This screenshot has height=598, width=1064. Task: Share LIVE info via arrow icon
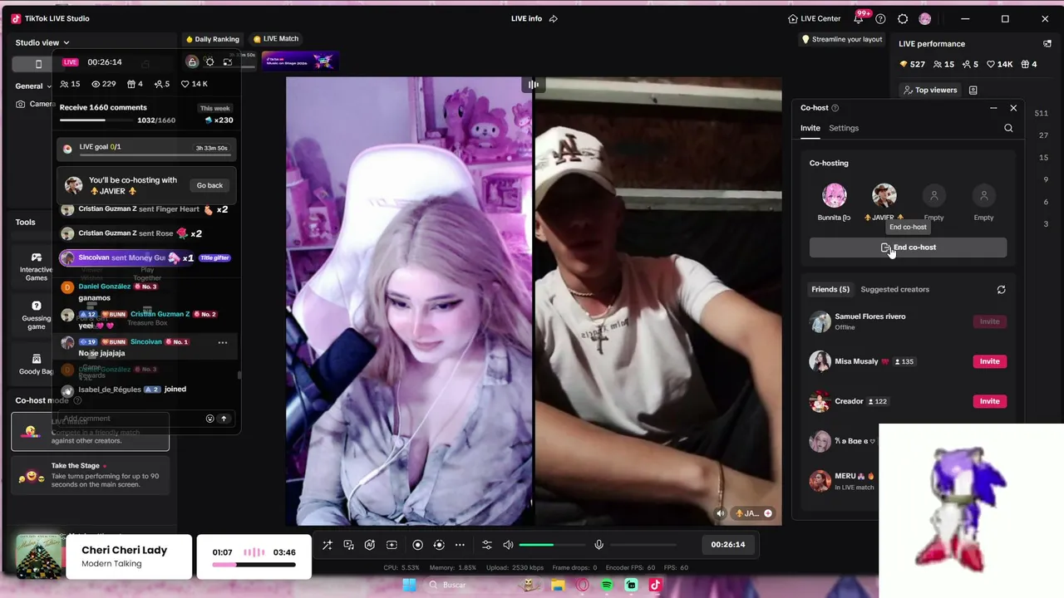point(554,18)
